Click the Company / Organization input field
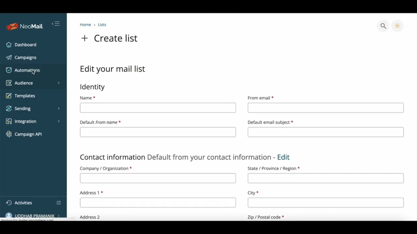The width and height of the screenshot is (417, 234). point(158,178)
